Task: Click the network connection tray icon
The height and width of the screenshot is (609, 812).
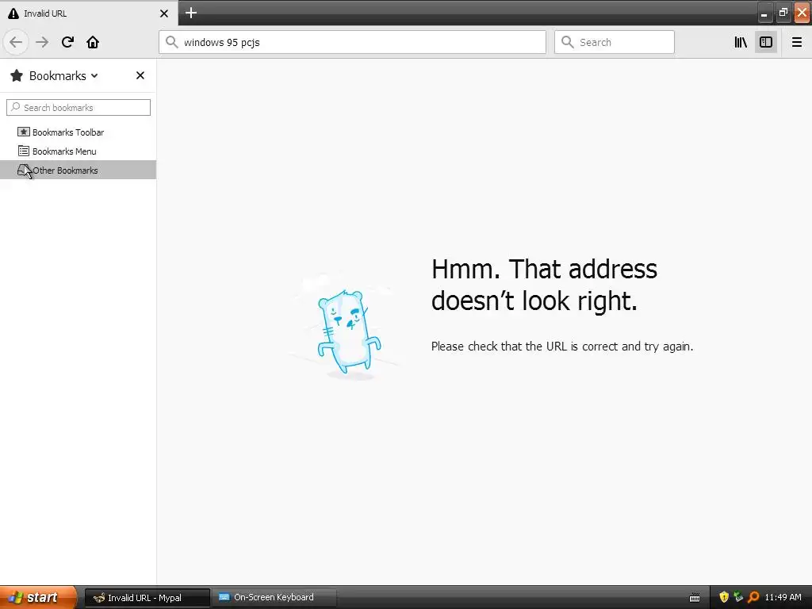Action: tap(738, 597)
